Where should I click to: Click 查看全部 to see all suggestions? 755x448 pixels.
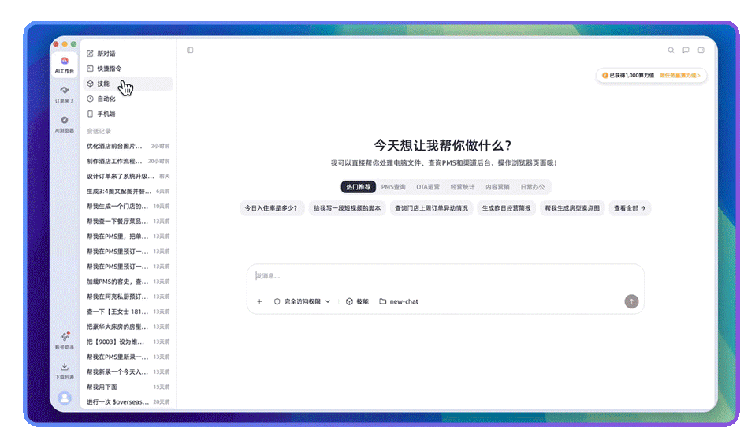630,208
